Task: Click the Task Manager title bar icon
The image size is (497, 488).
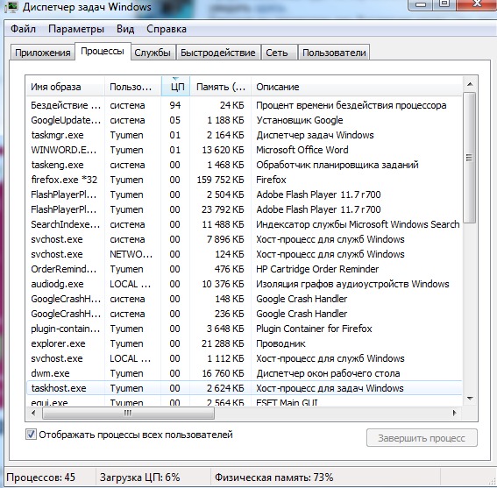Action: pyautogui.click(x=12, y=6)
